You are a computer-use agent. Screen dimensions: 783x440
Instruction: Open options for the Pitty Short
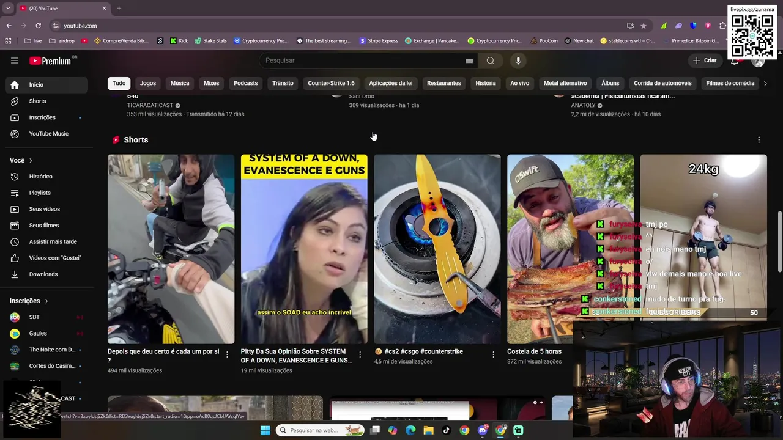point(360,354)
